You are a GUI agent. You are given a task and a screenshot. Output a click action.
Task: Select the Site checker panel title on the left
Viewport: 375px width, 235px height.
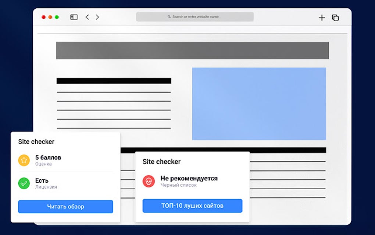coord(36,141)
